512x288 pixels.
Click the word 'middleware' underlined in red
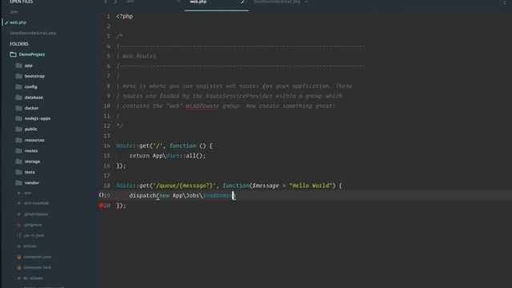coord(202,106)
